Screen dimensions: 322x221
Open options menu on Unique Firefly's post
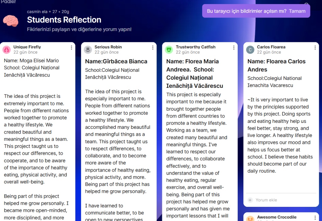point(71,48)
